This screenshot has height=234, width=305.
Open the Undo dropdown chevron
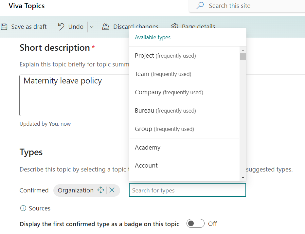point(92,27)
